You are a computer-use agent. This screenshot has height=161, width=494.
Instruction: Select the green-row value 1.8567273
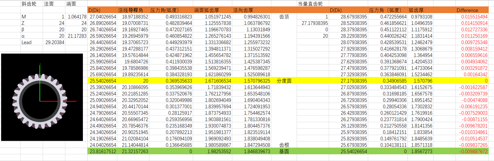point(422,152)
